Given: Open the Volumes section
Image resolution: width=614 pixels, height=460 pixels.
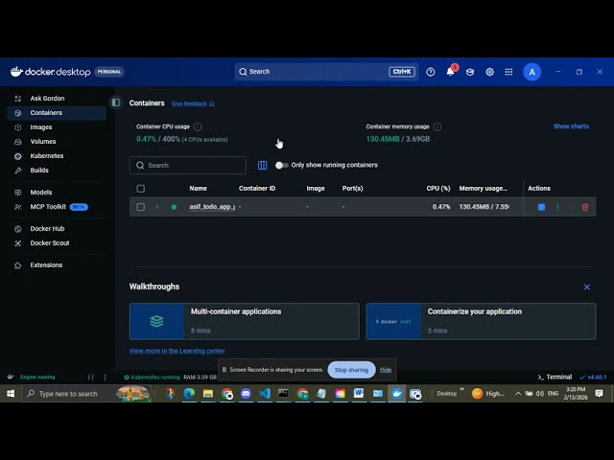Looking at the screenshot, I should pyautogui.click(x=42, y=142).
